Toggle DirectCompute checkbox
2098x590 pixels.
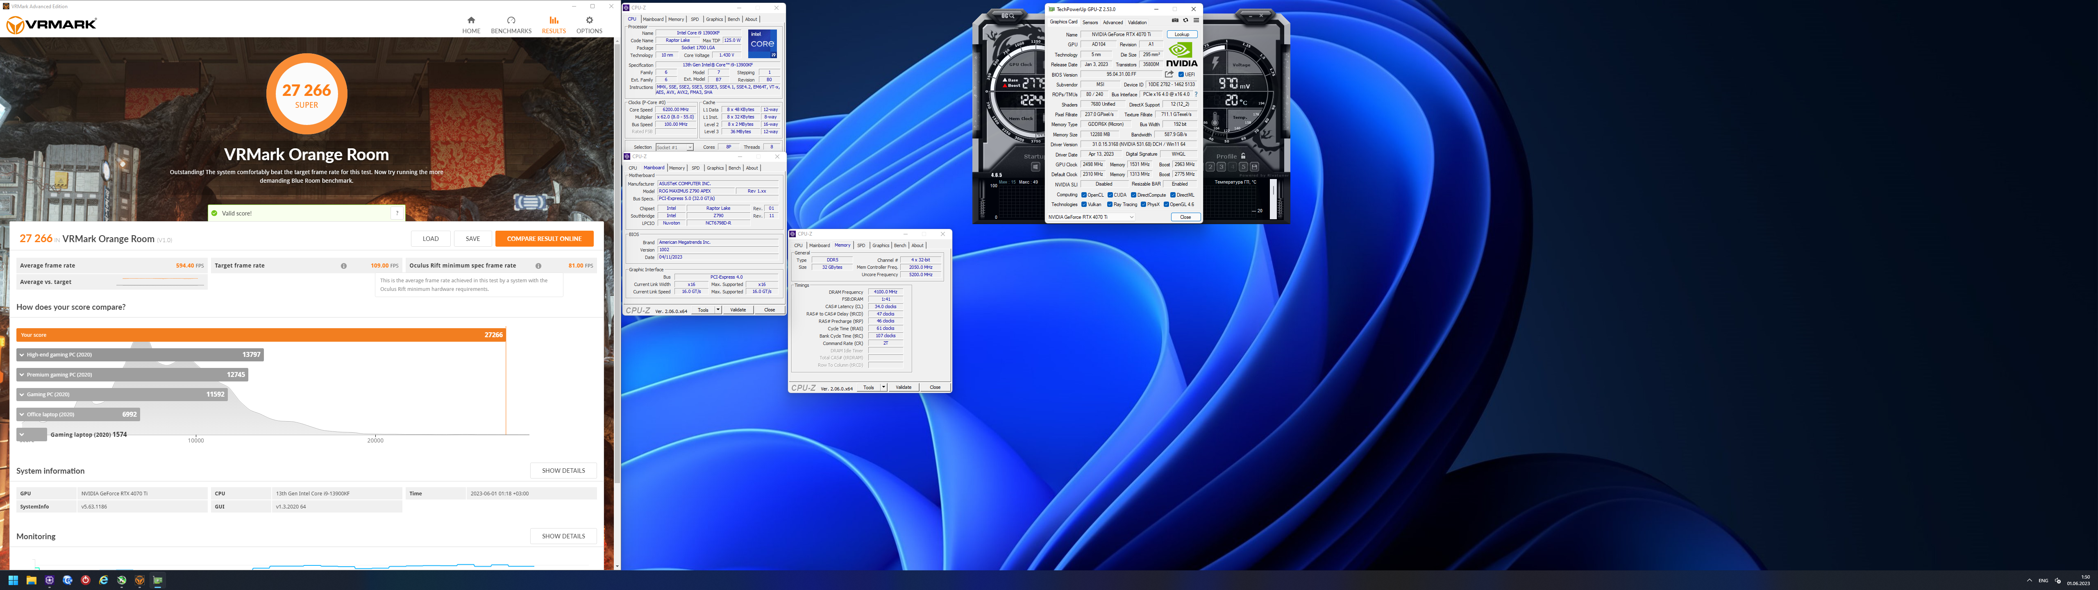[x=1134, y=195]
